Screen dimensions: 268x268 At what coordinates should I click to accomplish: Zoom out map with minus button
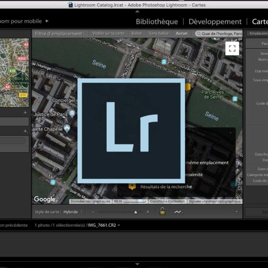pos(93,212)
